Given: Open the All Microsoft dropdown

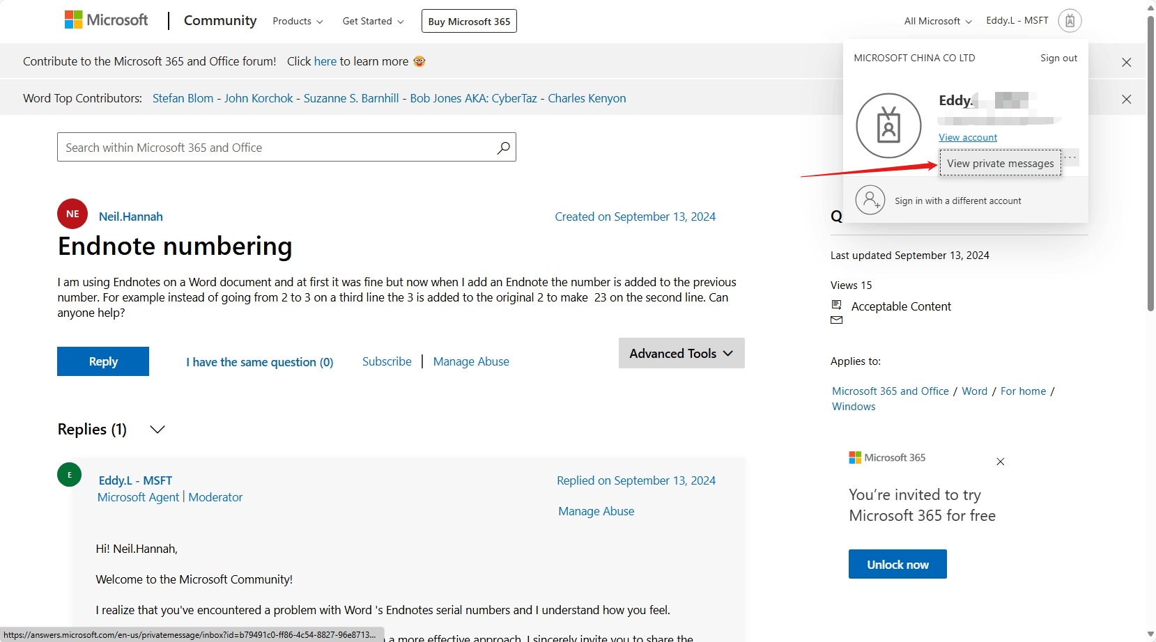Looking at the screenshot, I should point(938,21).
